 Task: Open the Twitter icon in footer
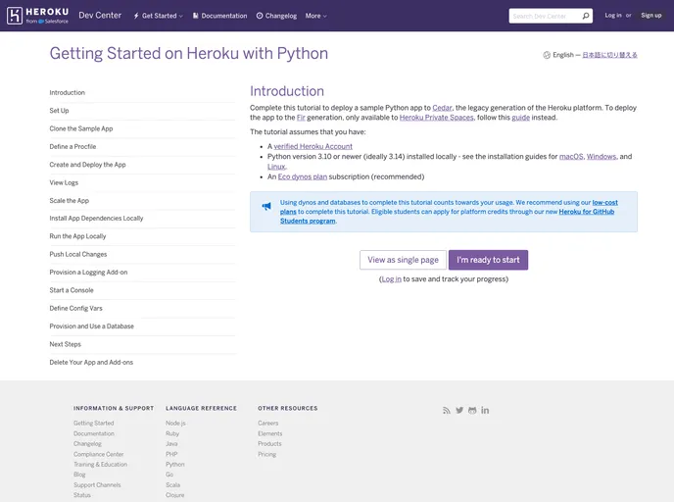click(x=459, y=410)
